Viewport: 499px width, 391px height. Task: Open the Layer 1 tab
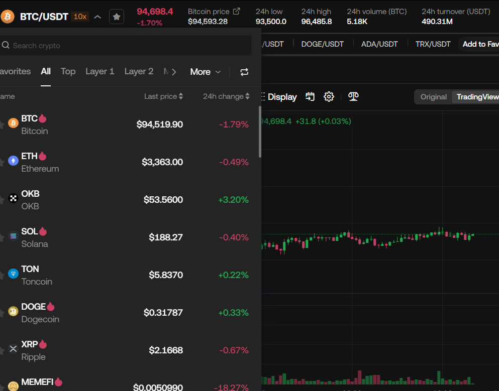pyautogui.click(x=99, y=71)
